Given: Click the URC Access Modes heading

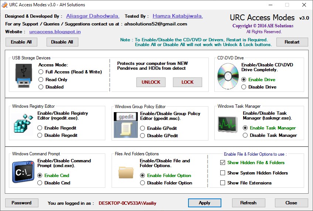Looking at the screenshot, I should click(262, 18).
